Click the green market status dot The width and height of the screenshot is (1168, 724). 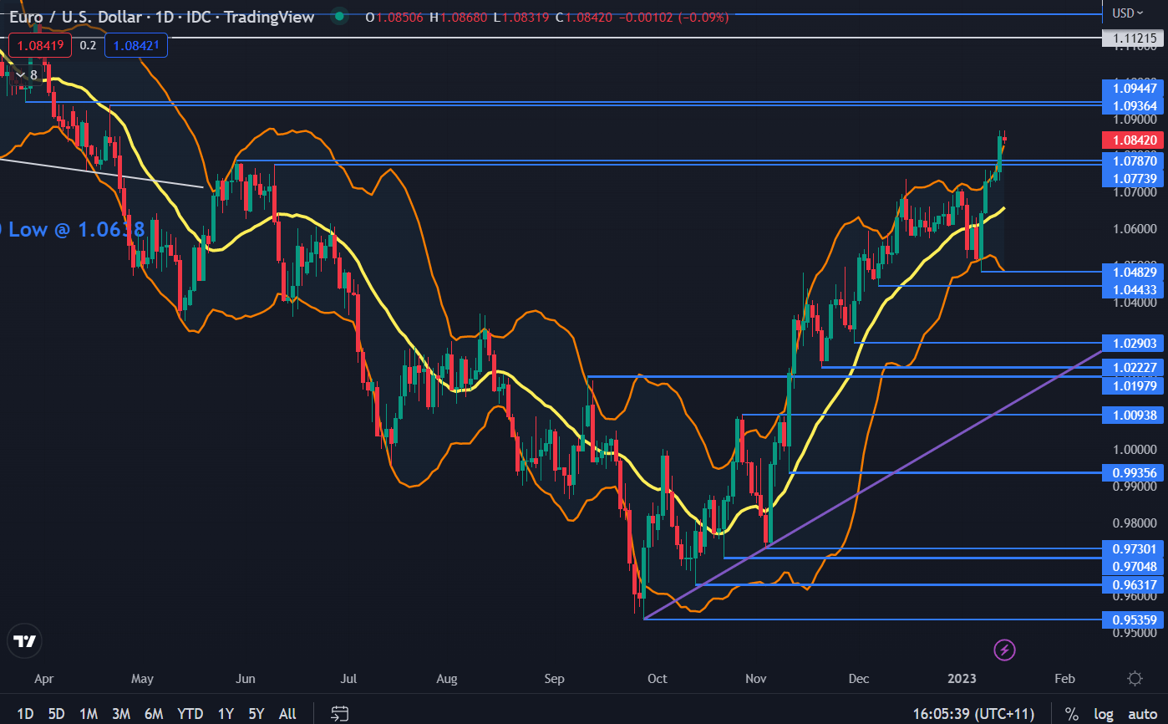click(x=338, y=16)
